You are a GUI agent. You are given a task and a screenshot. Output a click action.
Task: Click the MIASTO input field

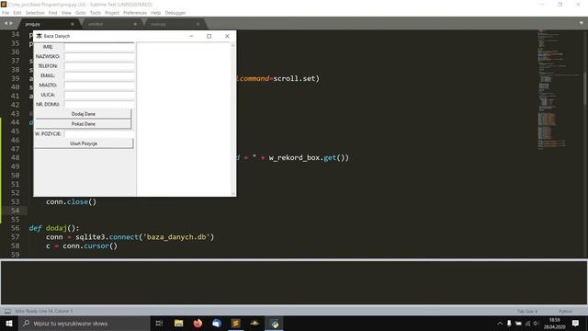[x=99, y=86]
